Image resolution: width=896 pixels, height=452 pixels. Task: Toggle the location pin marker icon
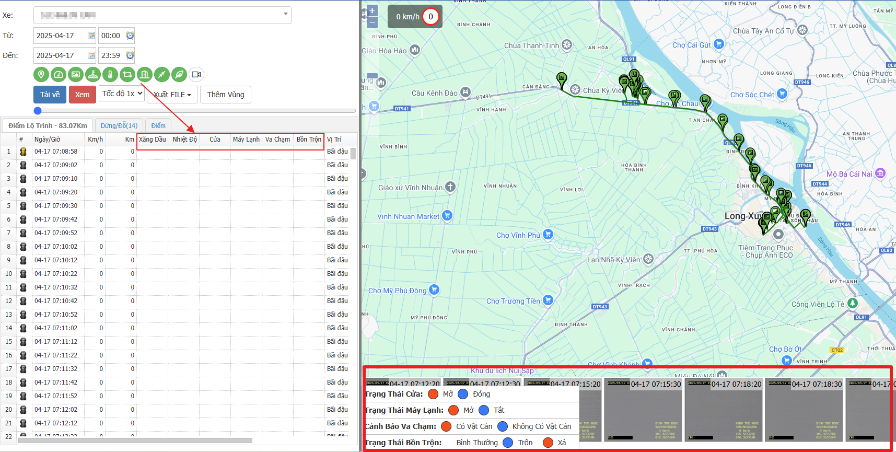pos(41,75)
